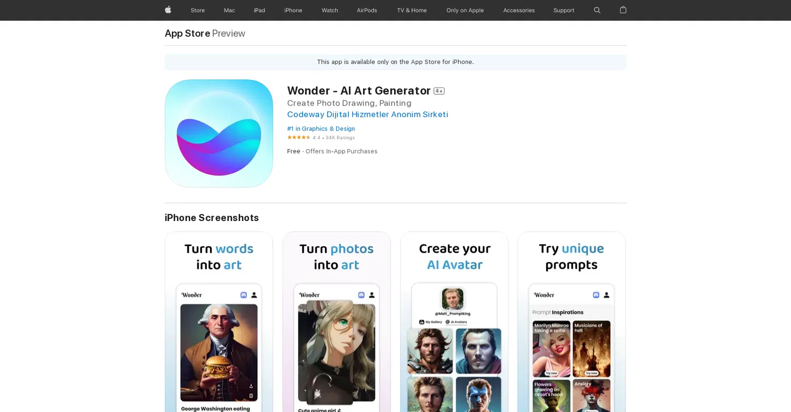Click the App Store heading link

(x=187, y=33)
